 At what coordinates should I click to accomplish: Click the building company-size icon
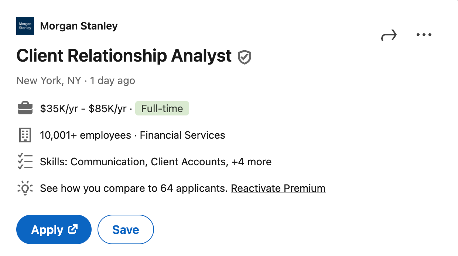click(25, 135)
